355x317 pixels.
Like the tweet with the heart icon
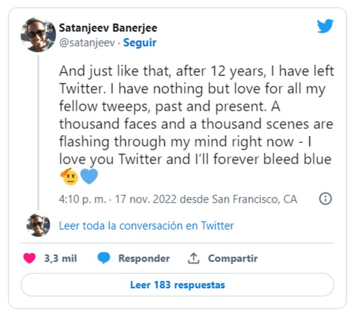pos(30,259)
